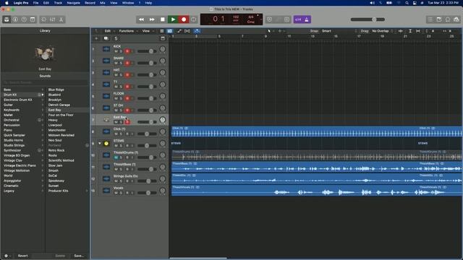Click the Library search sounds field

coord(45,82)
